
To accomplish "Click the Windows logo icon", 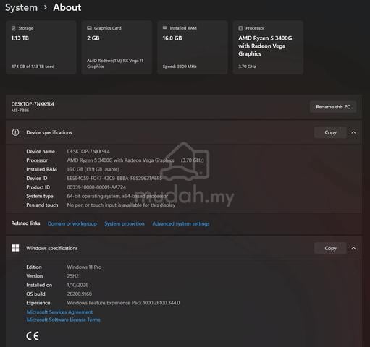I will coord(15,248).
